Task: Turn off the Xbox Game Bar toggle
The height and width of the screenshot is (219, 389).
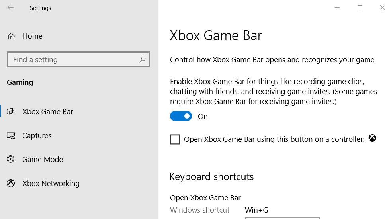Action: (x=181, y=116)
